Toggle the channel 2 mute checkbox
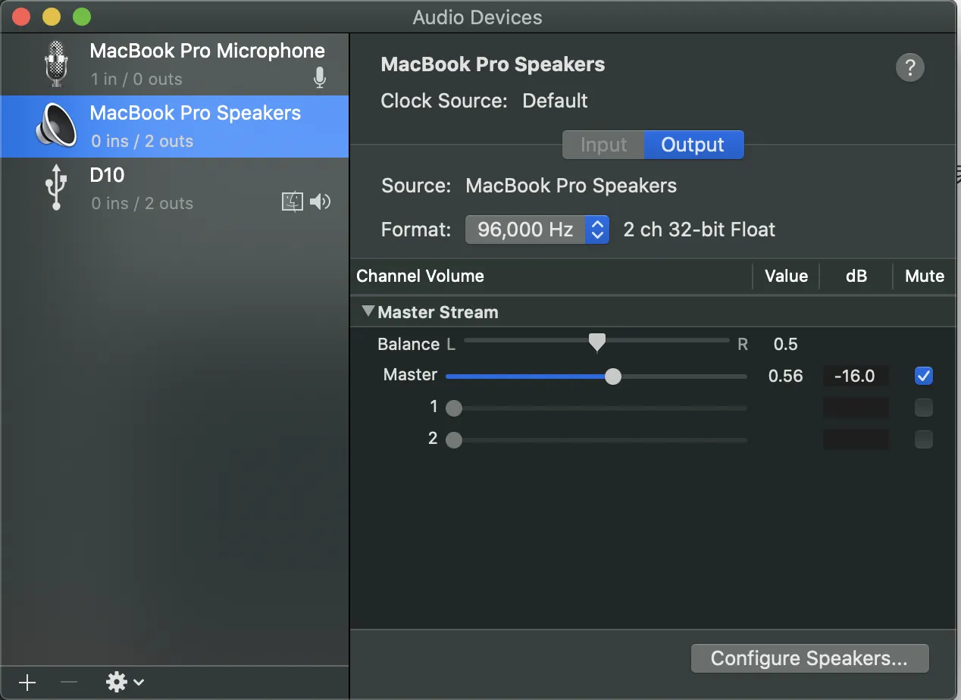 pyautogui.click(x=923, y=439)
